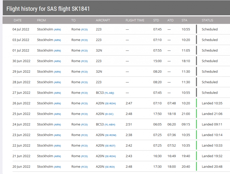Click EI-SIC aircraft registration link
This screenshot has width=230, height=174.
pyautogui.click(x=109, y=114)
